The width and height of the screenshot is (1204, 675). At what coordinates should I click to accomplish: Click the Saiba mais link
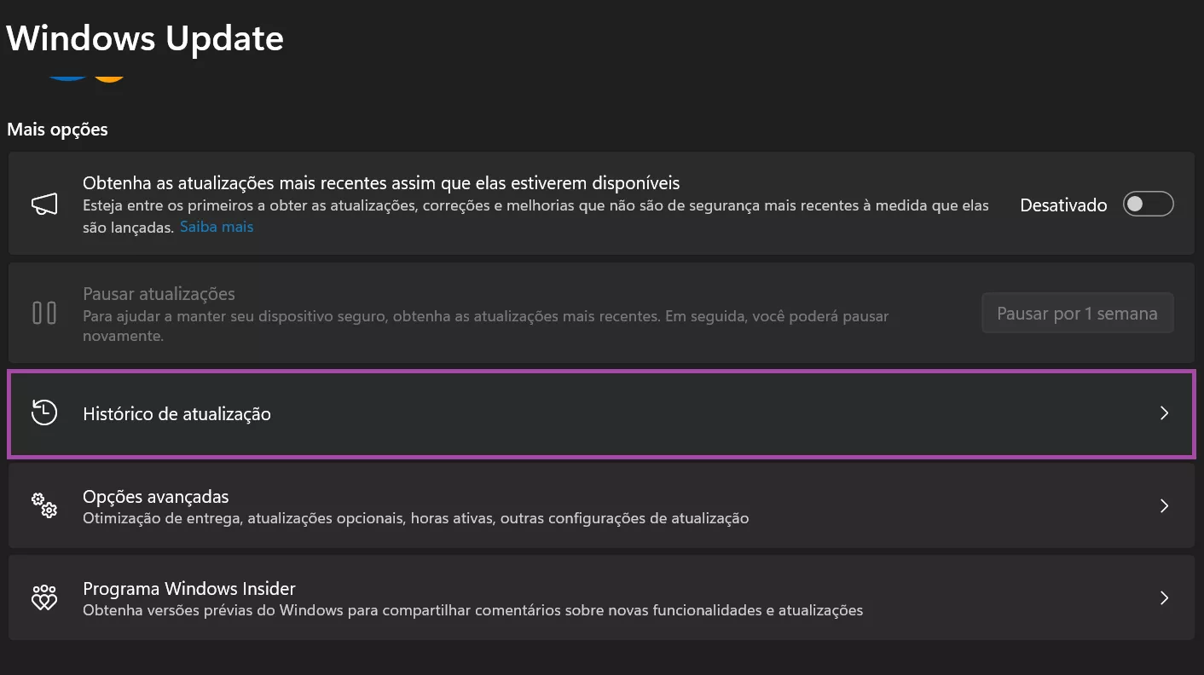(216, 226)
